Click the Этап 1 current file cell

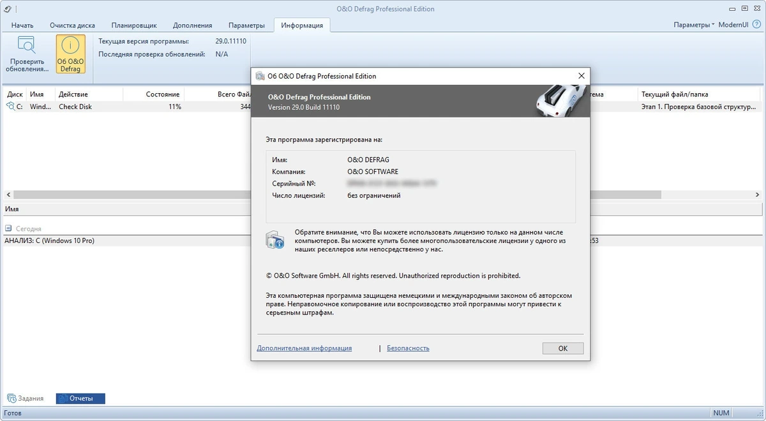tap(699, 107)
